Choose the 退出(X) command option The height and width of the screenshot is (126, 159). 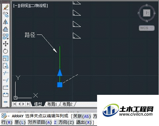[x=84, y=122]
